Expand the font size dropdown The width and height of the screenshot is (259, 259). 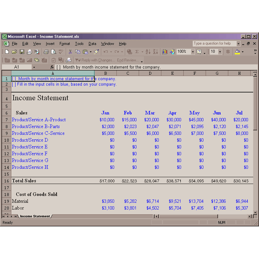tap(220, 52)
